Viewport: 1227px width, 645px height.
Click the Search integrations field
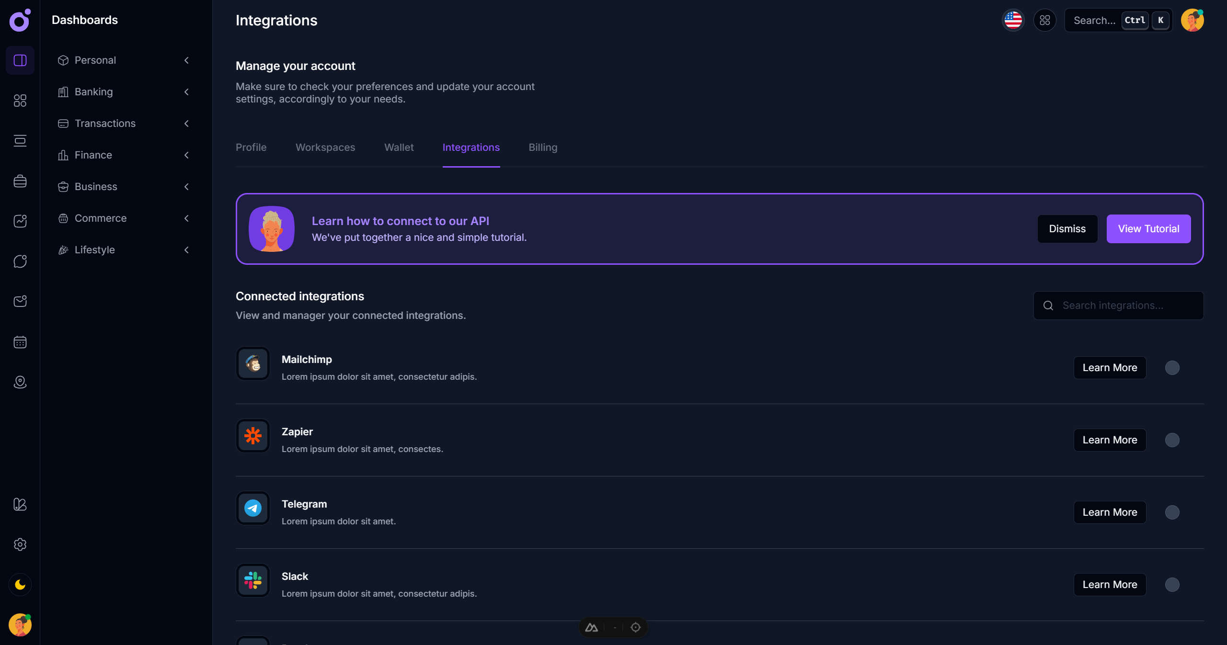(x=1119, y=306)
